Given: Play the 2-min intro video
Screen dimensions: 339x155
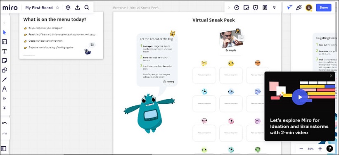Looking at the screenshot, I should pos(300,97).
